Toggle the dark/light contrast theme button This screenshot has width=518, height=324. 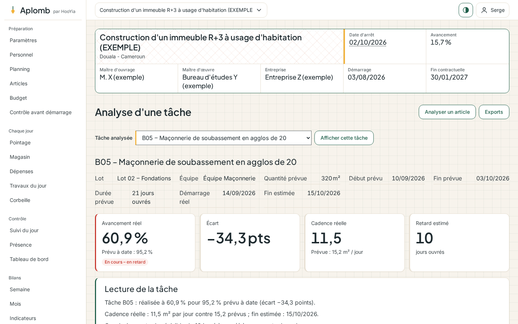tap(466, 10)
